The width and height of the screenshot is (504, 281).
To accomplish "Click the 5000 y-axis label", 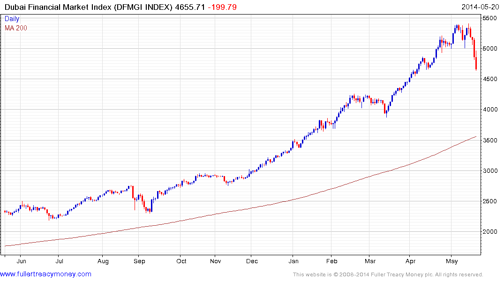I will pyautogui.click(x=490, y=49).
